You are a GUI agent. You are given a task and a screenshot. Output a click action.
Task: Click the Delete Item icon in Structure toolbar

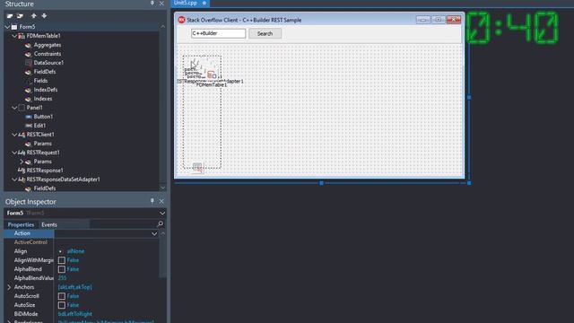[x=20, y=16]
